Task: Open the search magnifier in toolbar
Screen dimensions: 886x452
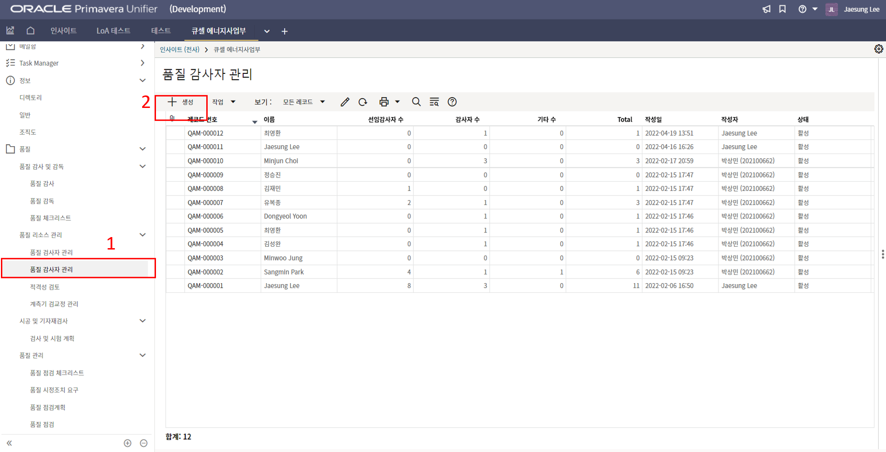Action: tap(416, 102)
